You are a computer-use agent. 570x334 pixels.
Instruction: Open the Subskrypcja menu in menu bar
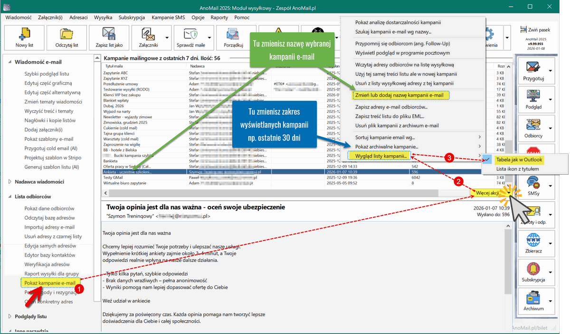(x=132, y=18)
